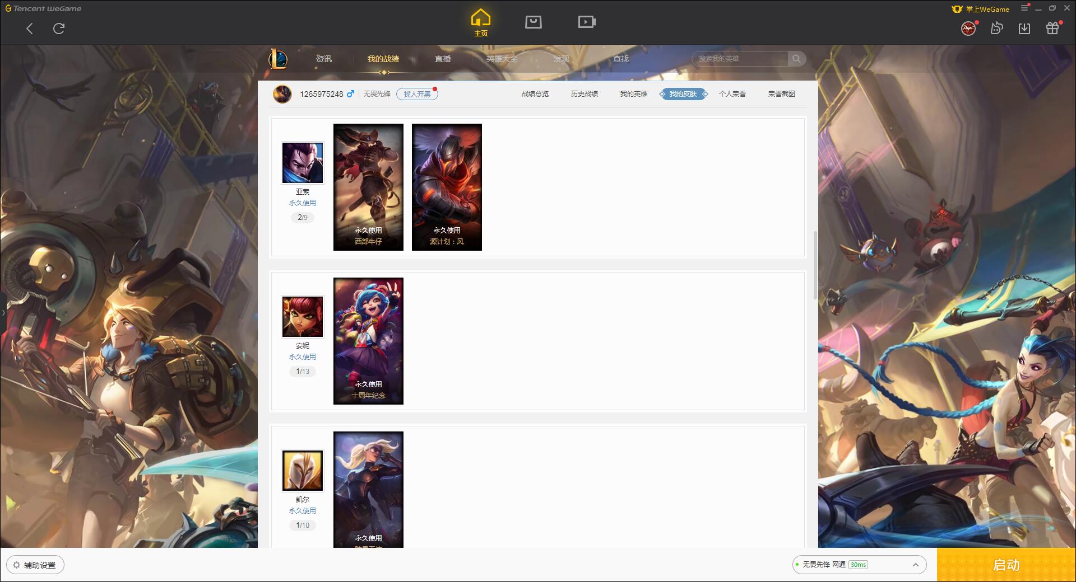The width and height of the screenshot is (1076, 582).
Task: Click the search magnifier button
Action: [796, 59]
